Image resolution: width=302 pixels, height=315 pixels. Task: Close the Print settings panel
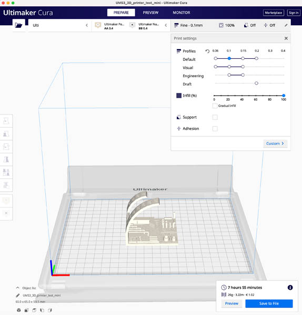[x=286, y=38]
